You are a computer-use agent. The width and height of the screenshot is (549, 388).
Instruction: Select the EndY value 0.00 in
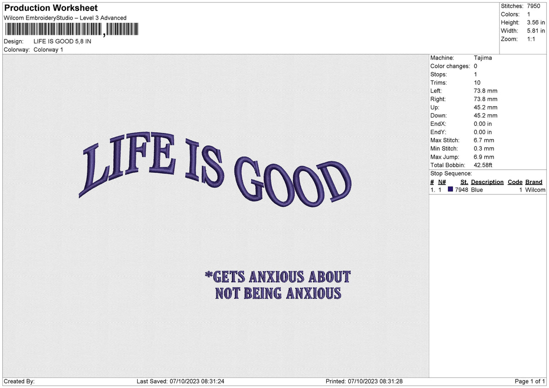[483, 132]
